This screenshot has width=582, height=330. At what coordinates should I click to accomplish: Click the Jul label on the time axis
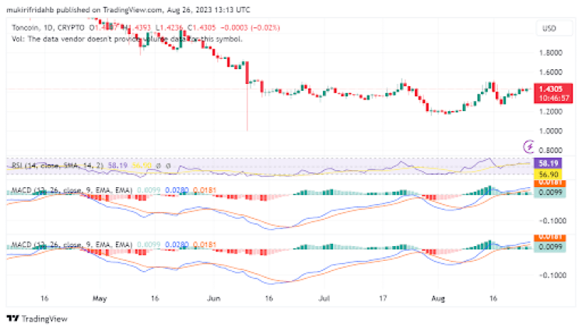pyautogui.click(x=321, y=297)
